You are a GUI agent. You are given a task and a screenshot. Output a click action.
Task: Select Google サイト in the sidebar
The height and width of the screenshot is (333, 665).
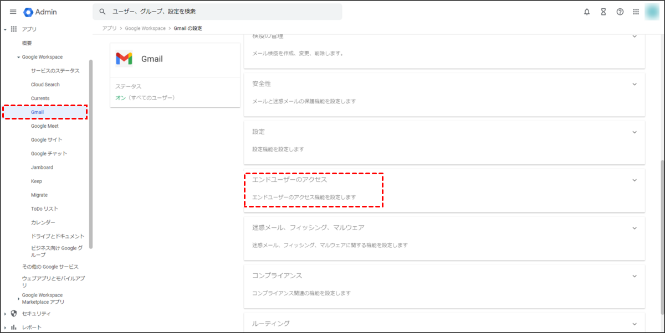pos(47,140)
